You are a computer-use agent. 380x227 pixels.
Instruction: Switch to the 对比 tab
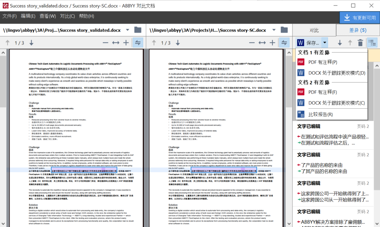(314, 30)
